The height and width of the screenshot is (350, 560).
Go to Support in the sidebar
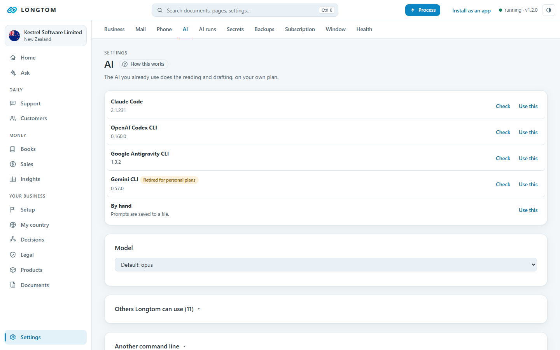45,103
